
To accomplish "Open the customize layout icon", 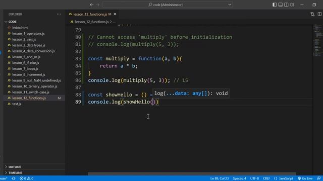I will 292,5.
